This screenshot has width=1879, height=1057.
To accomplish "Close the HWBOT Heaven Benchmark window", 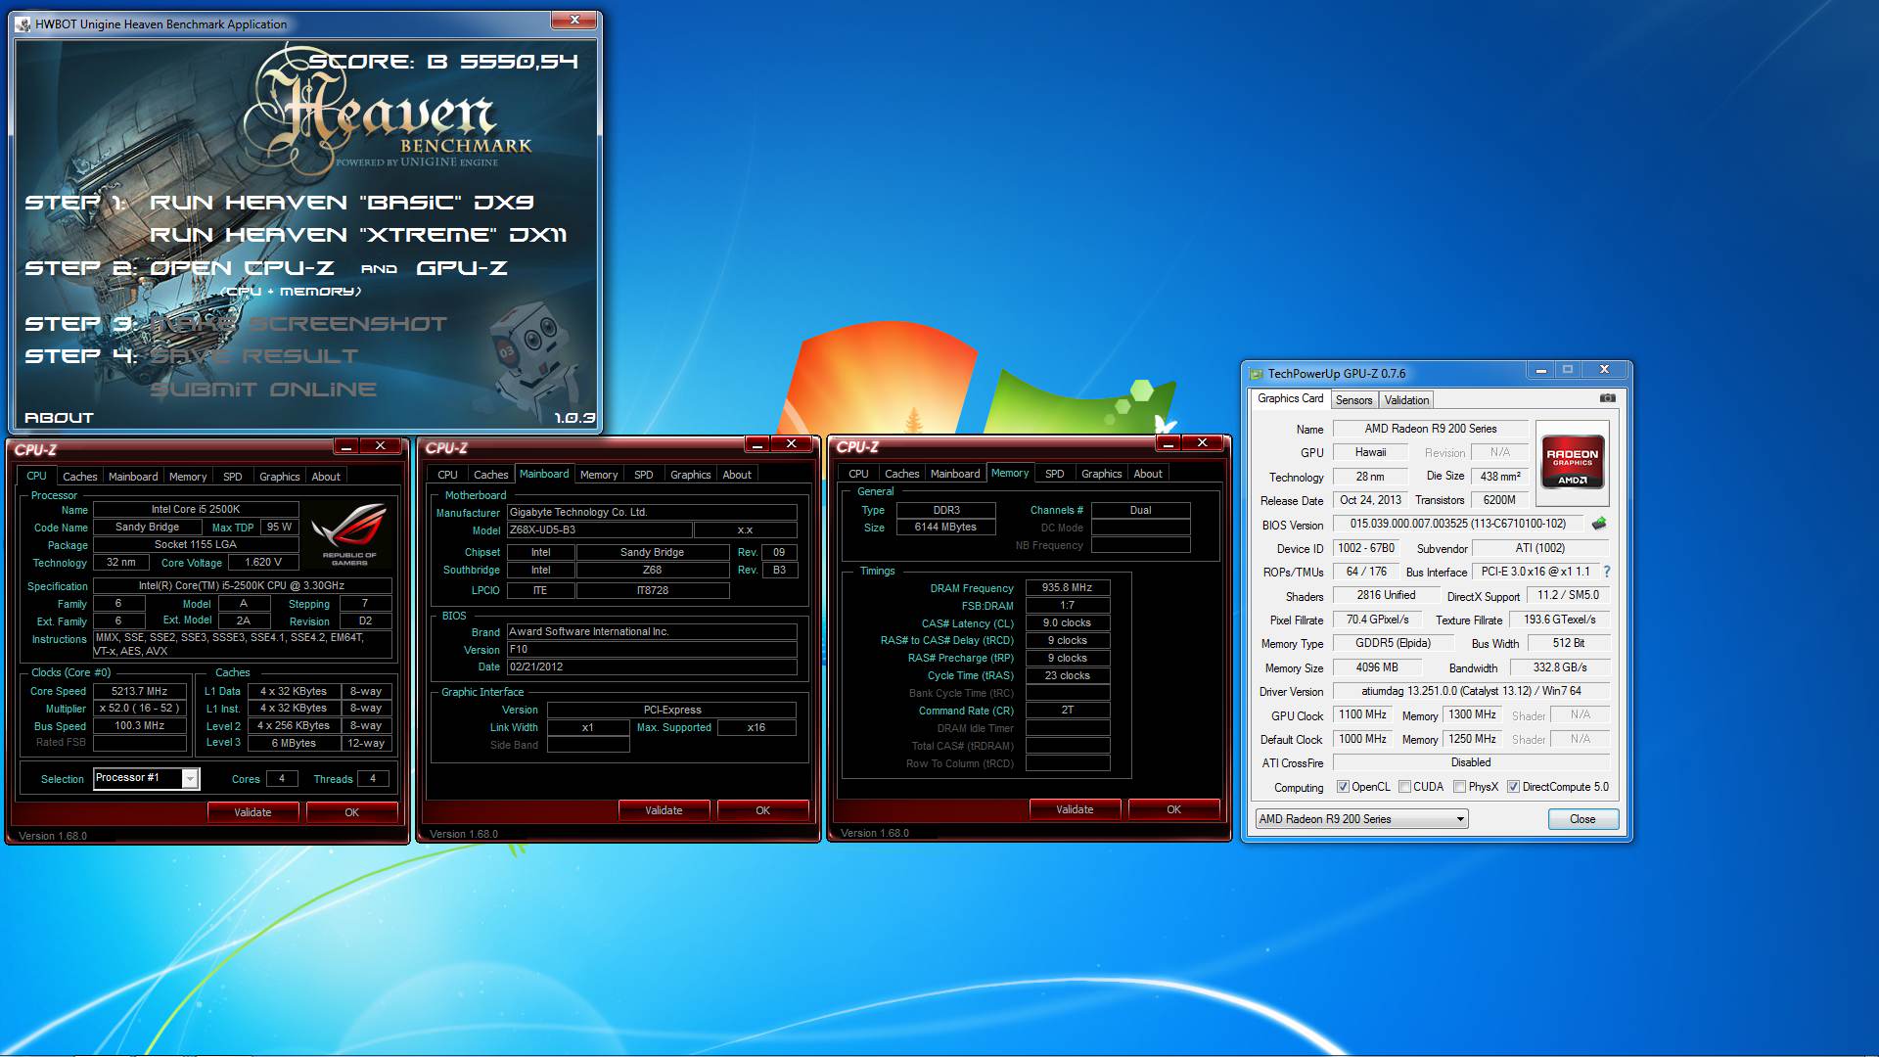I will 574,20.
